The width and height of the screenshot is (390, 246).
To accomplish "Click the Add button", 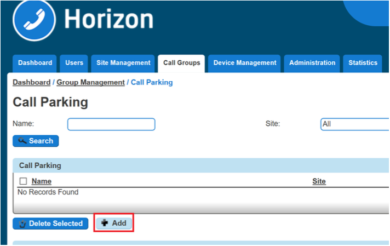I will point(114,223).
